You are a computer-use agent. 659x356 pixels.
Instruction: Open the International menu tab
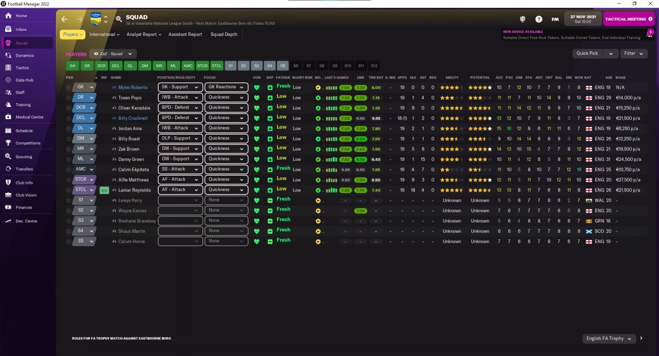click(105, 34)
